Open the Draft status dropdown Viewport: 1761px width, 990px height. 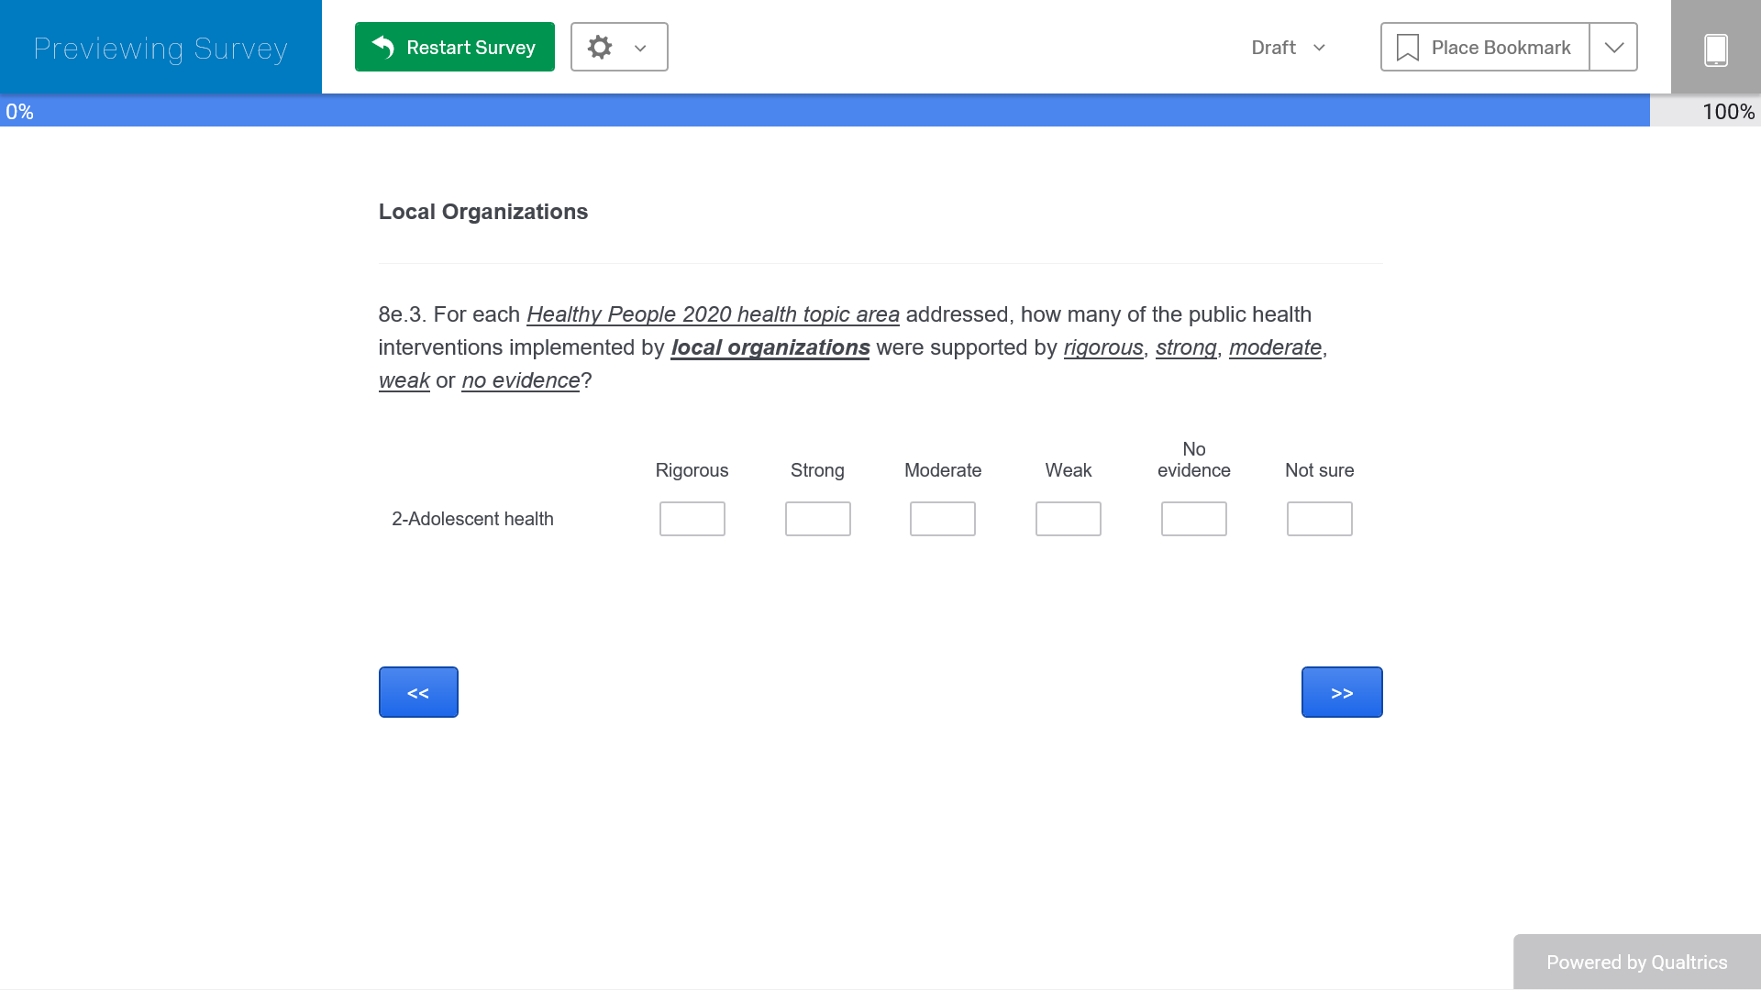[1288, 48]
